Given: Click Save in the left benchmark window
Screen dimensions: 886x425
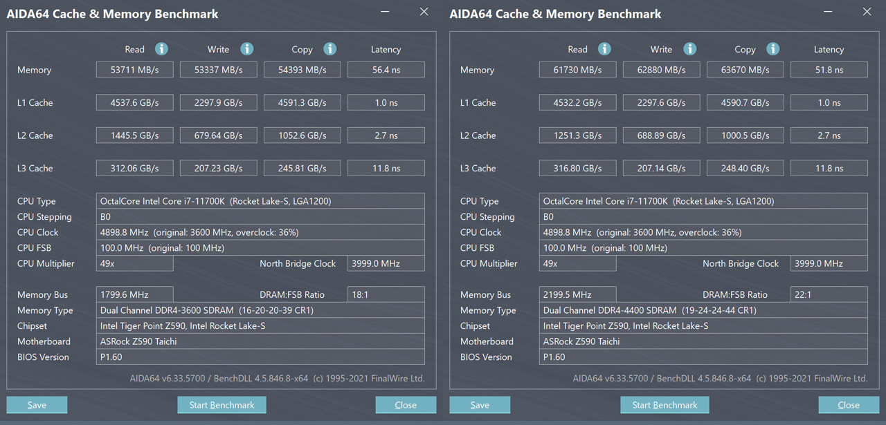Looking at the screenshot, I should click(37, 404).
